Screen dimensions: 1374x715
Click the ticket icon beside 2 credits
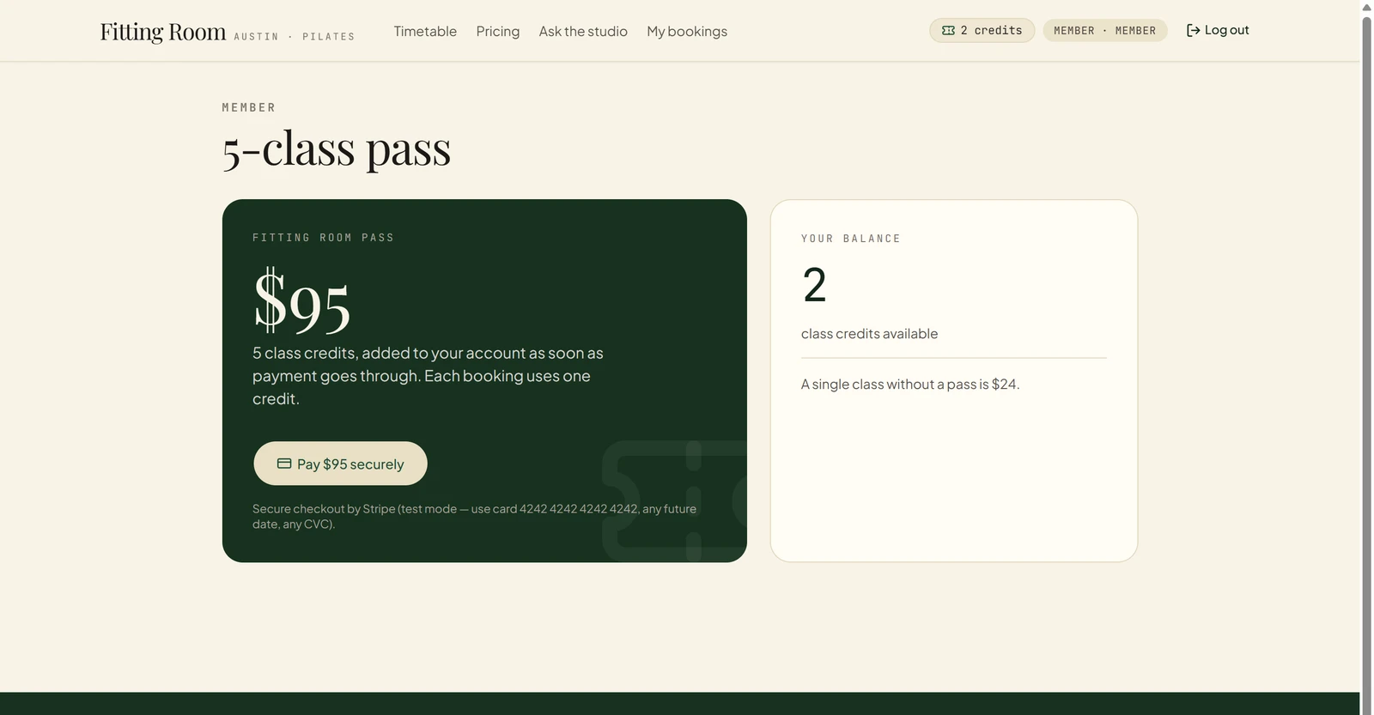pyautogui.click(x=948, y=31)
